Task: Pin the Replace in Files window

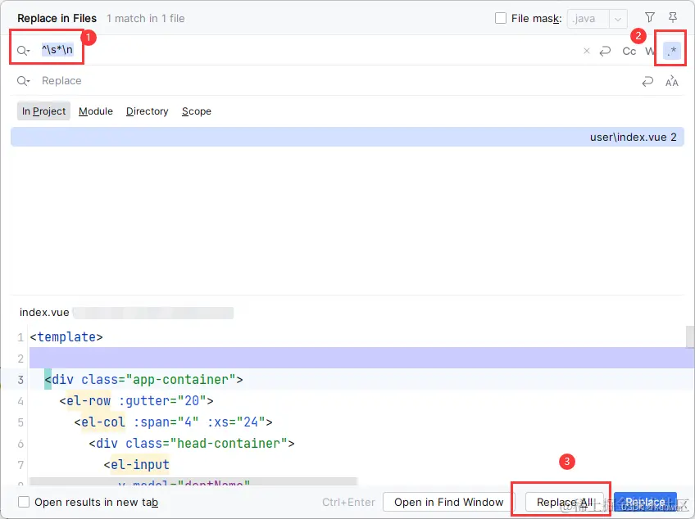Action: coord(672,18)
